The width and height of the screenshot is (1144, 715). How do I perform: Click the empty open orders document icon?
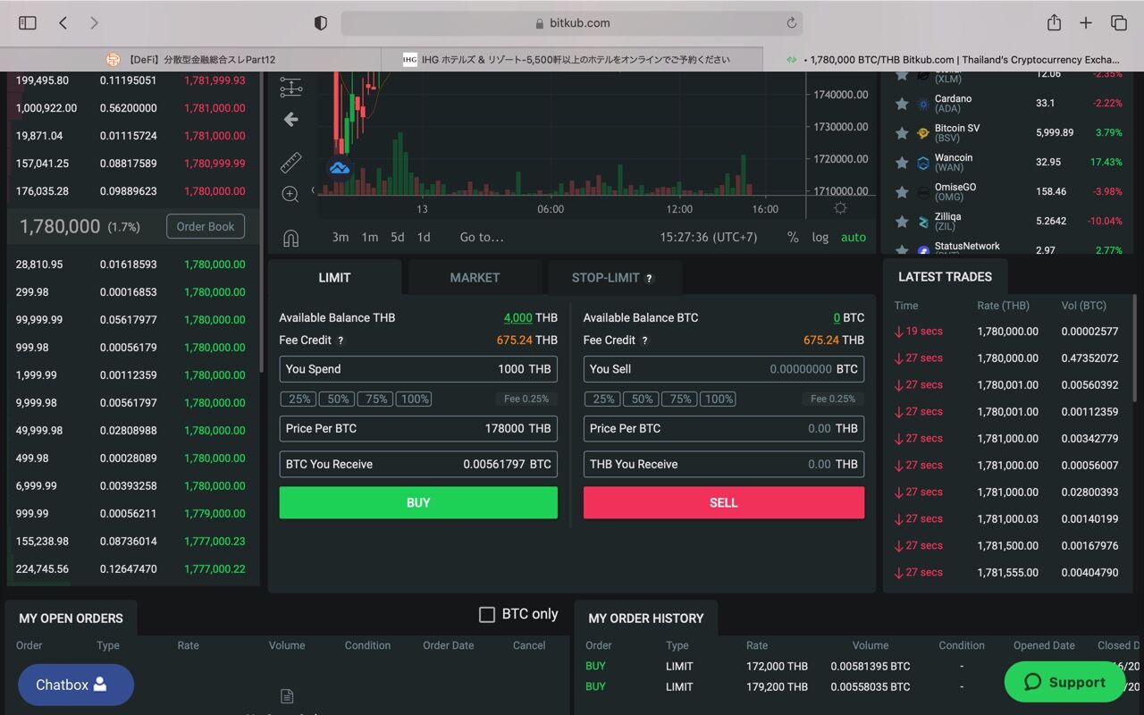[x=287, y=696]
